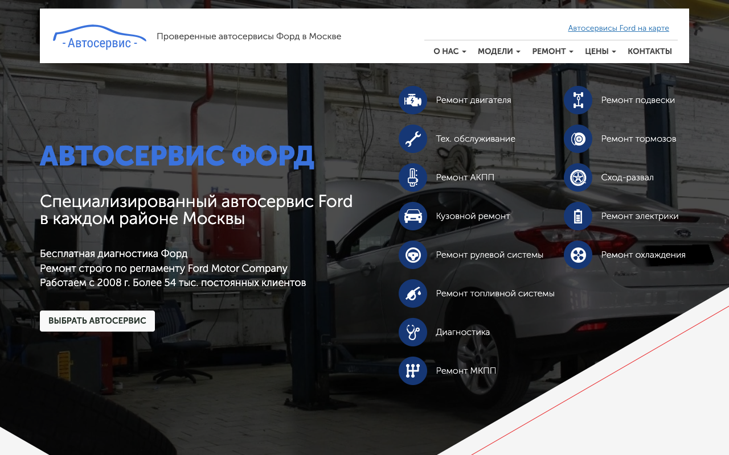Click the steering wheel icon

pos(413,255)
